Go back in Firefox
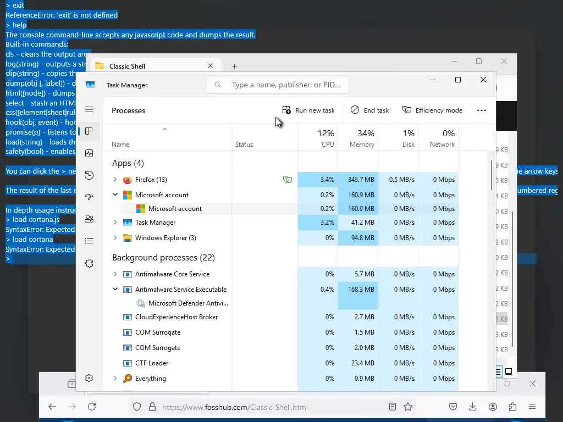This screenshot has width=563, height=422. click(x=52, y=407)
